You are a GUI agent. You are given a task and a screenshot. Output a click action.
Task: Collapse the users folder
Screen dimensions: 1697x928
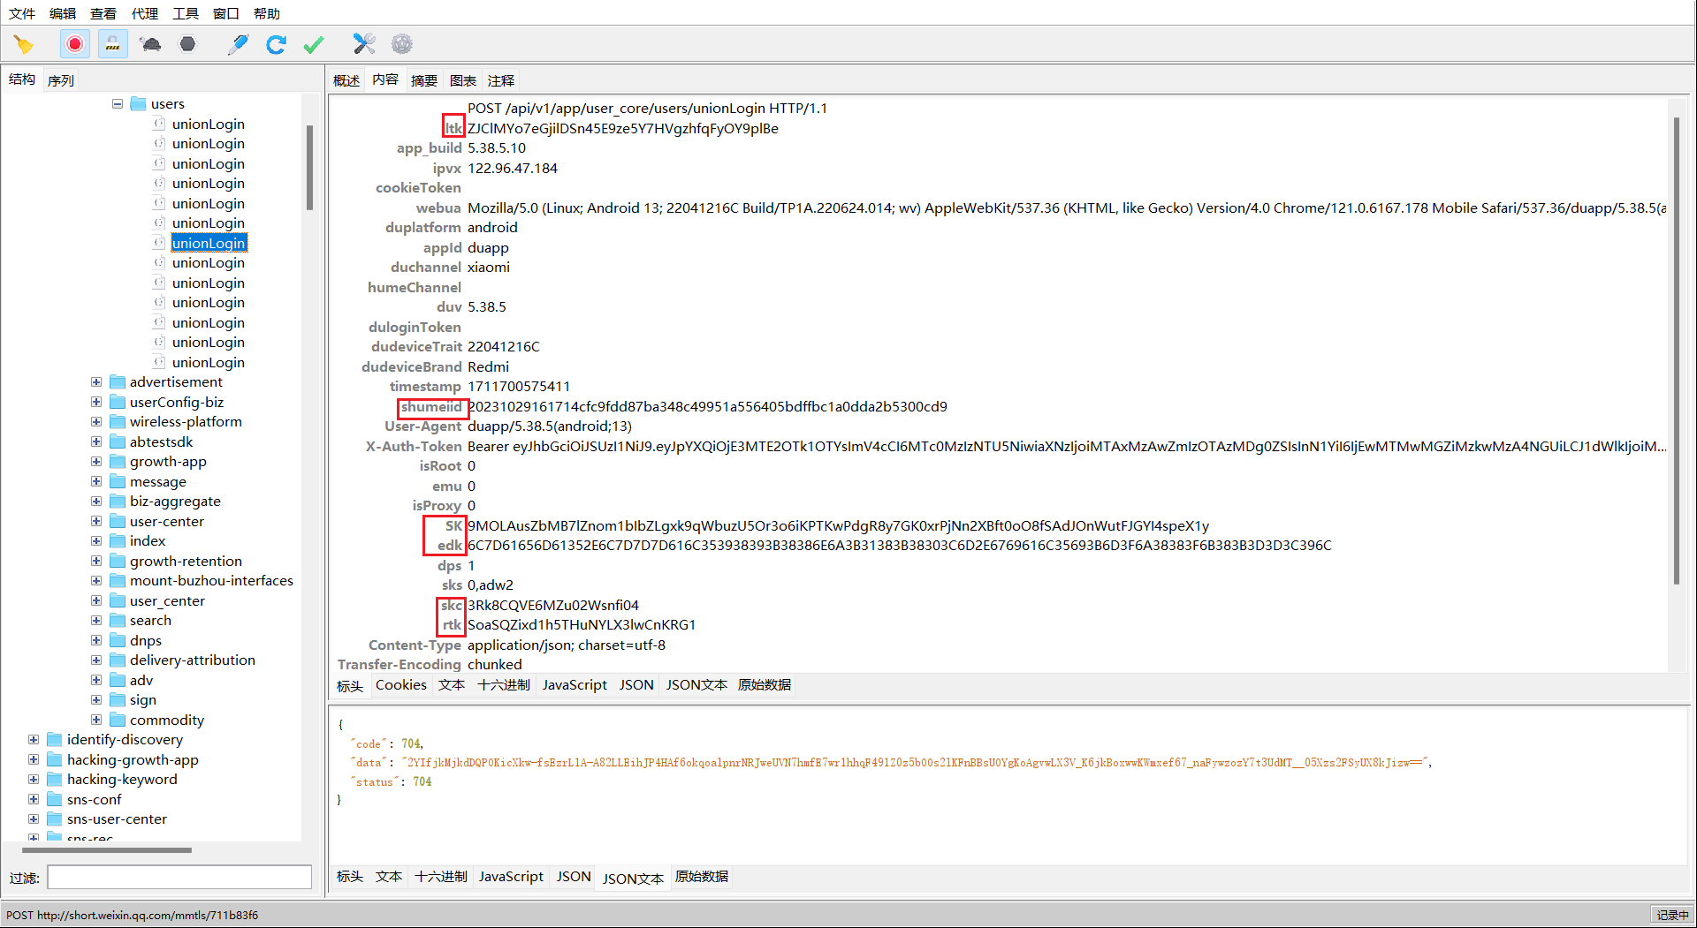(x=118, y=104)
